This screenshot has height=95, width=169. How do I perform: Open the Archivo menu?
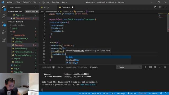click(x=10, y=2)
